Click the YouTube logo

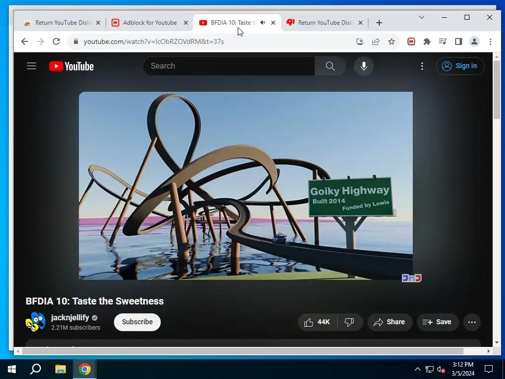click(72, 66)
